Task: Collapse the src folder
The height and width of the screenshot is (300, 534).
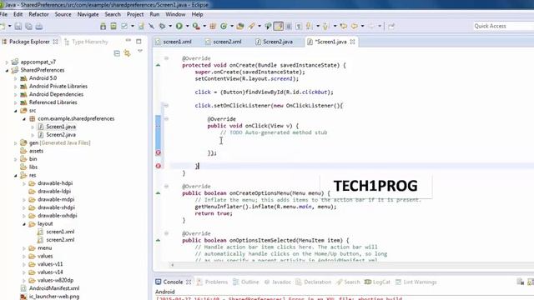Action: coord(15,111)
